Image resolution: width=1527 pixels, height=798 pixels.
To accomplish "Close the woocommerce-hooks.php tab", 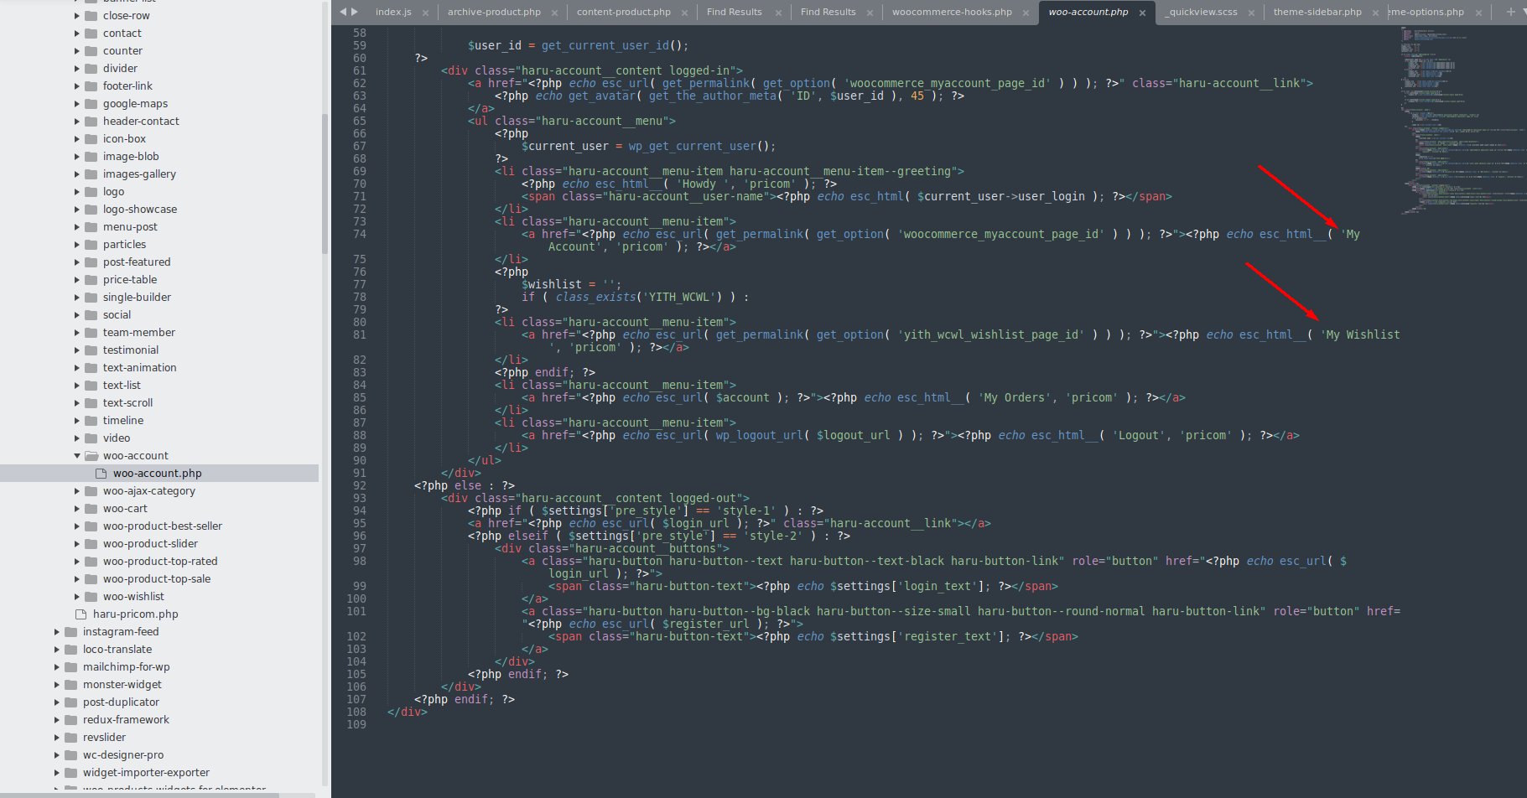I will click(x=1026, y=13).
